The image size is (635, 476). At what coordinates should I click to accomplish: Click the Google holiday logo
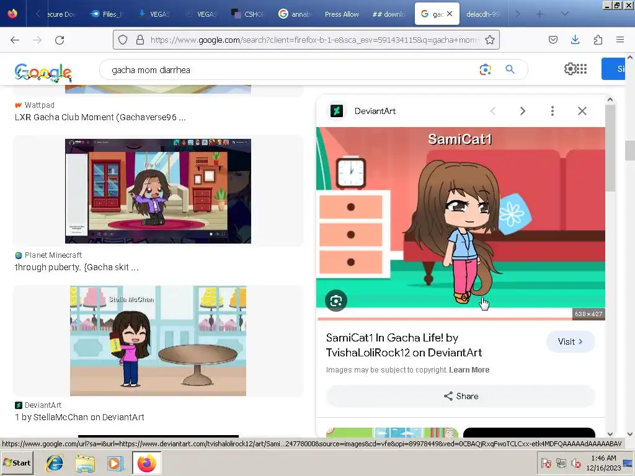(43, 73)
